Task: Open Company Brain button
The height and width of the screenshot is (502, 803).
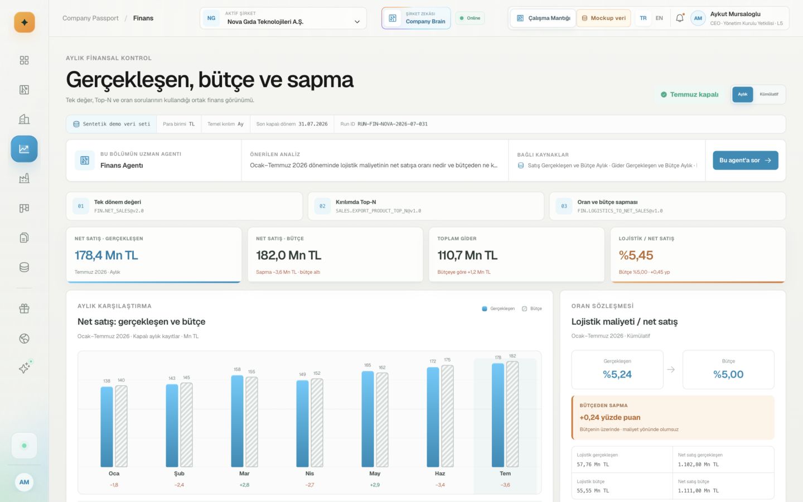Action: point(416,18)
